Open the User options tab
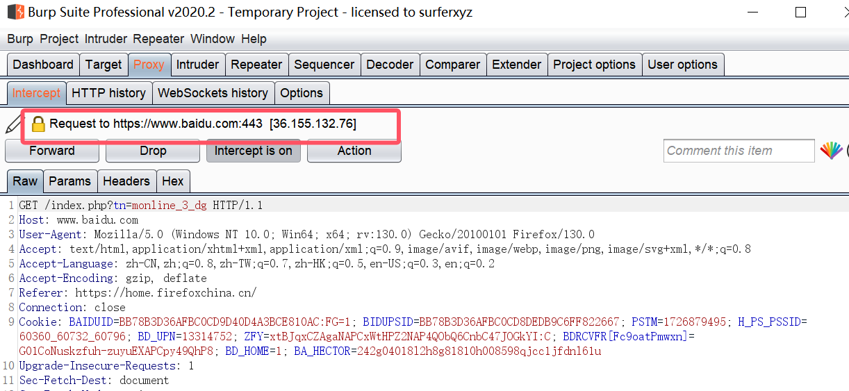The width and height of the screenshot is (849, 391). 683,65
